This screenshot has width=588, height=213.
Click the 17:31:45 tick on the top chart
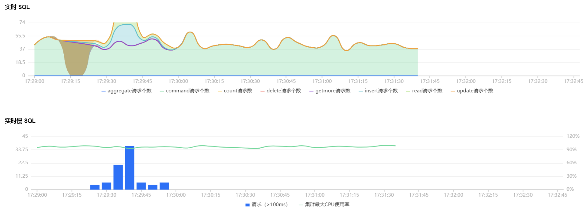(x=430, y=81)
